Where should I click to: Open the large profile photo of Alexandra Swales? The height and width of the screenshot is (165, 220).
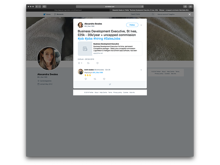pos(49,59)
